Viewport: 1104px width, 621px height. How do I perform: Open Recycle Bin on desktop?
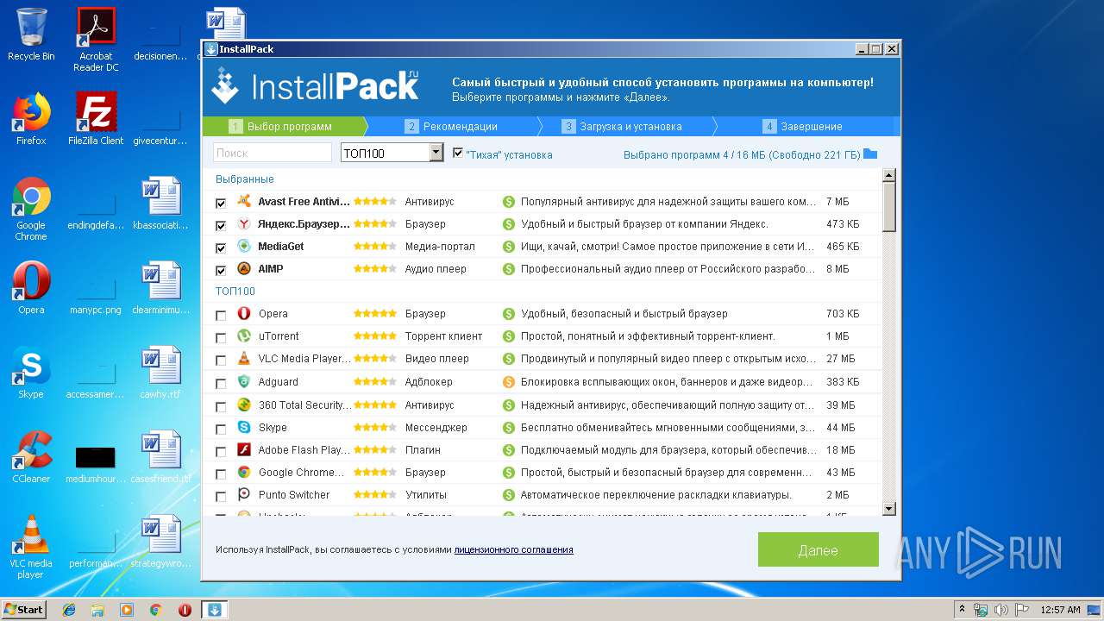tap(31, 34)
